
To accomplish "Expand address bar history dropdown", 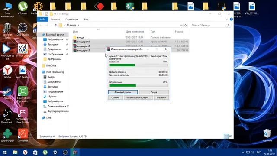I will (181, 25).
